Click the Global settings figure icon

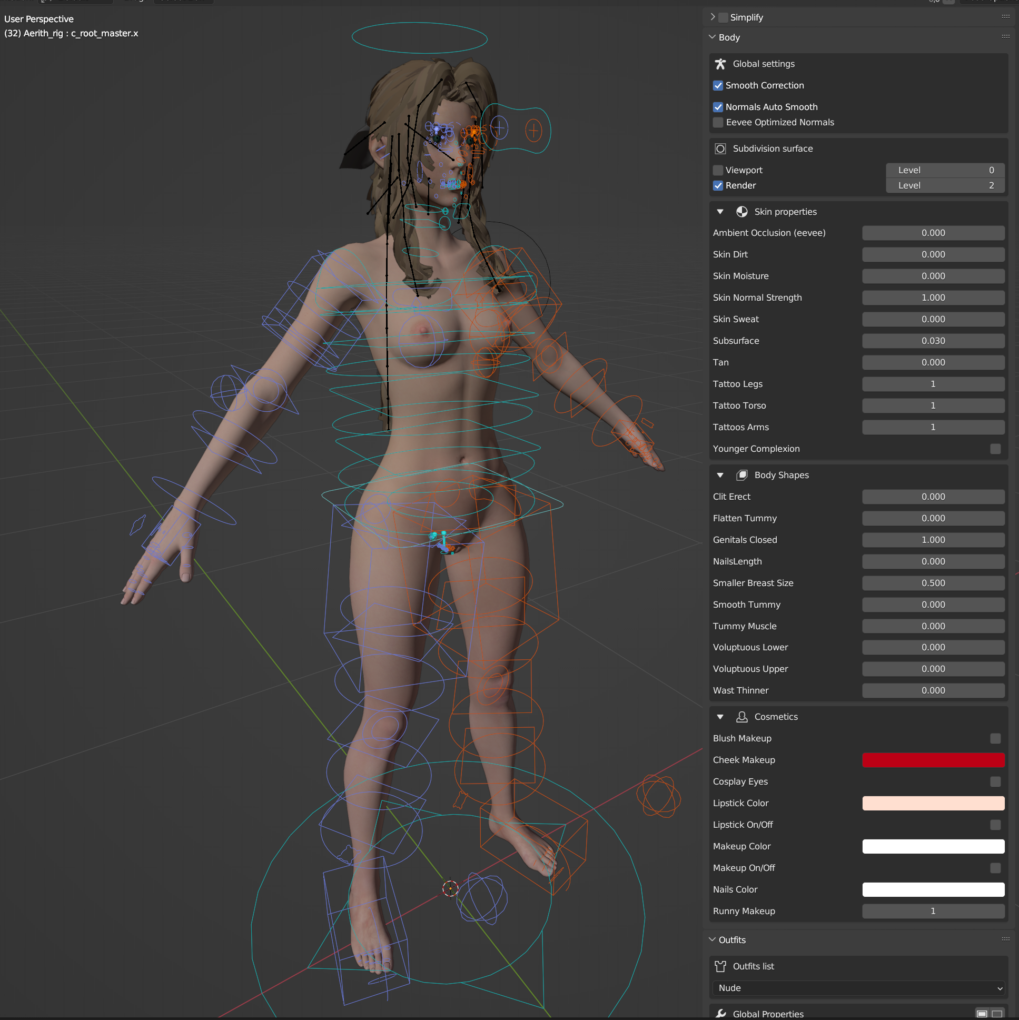tap(720, 64)
